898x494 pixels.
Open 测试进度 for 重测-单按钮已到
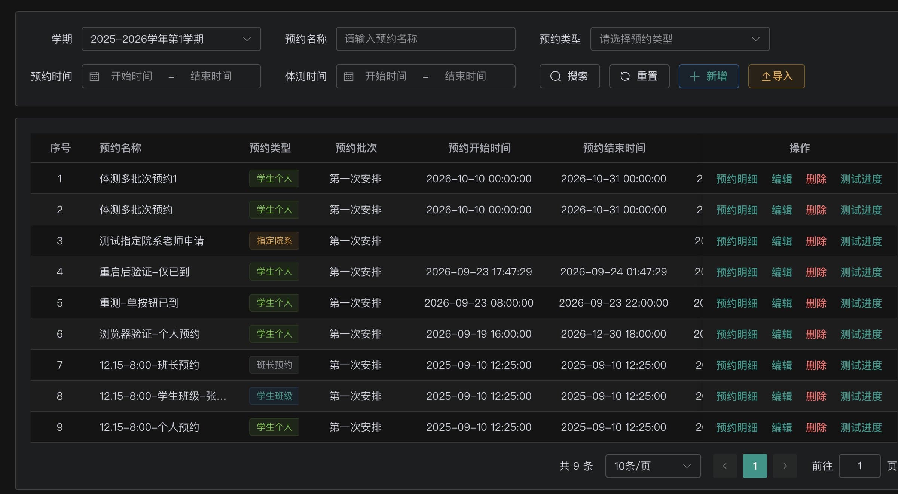click(861, 303)
